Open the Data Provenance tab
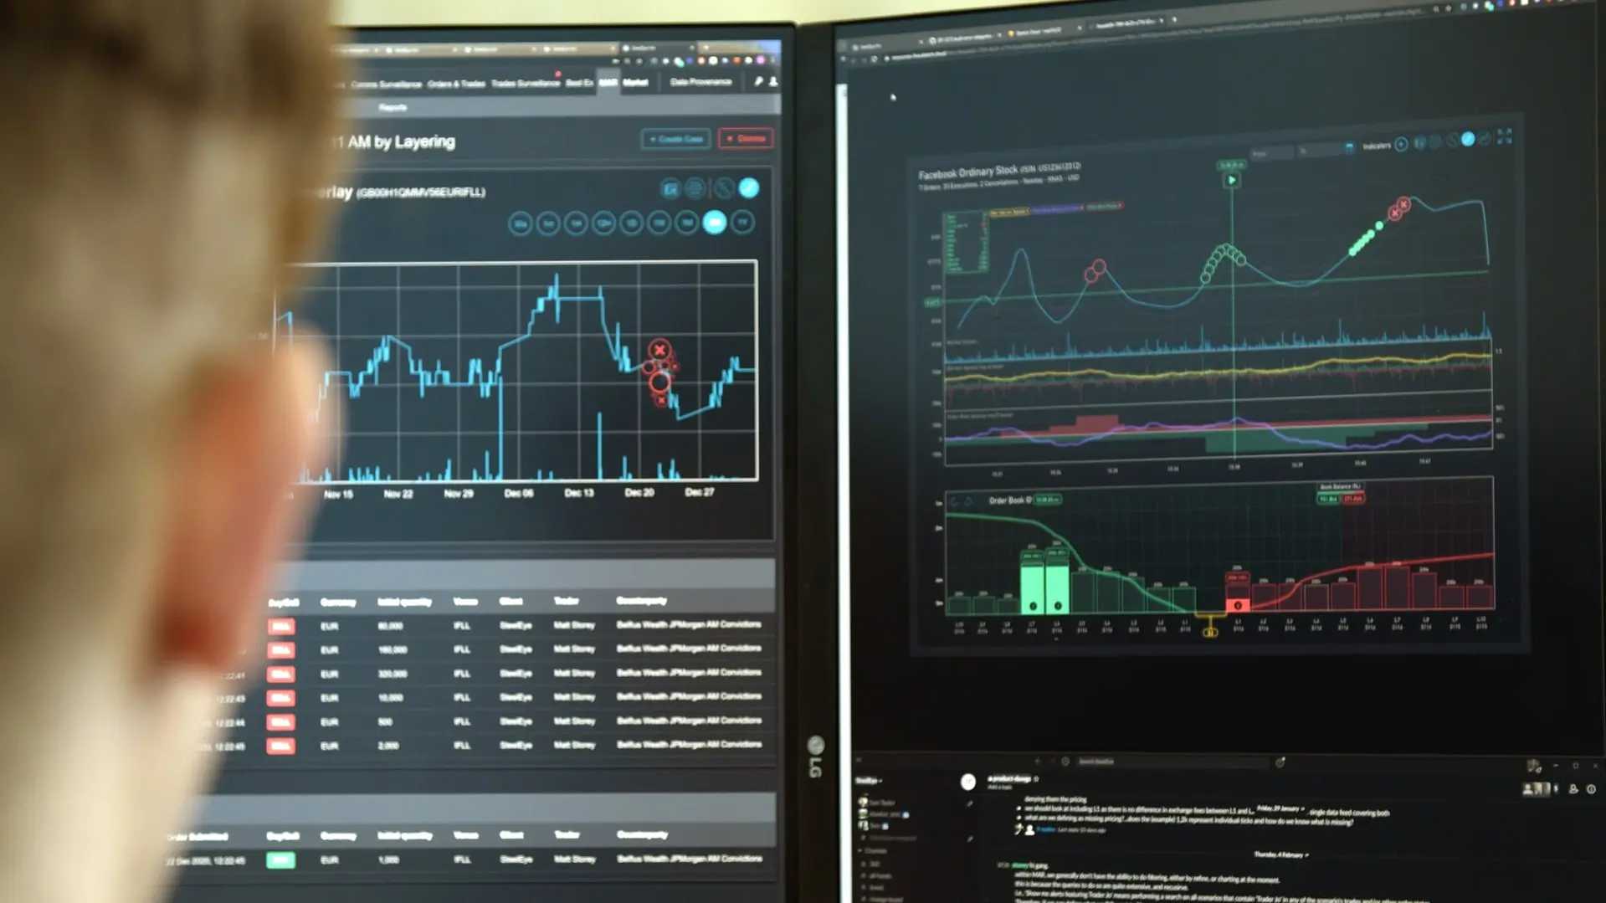1606x903 pixels. tap(700, 82)
